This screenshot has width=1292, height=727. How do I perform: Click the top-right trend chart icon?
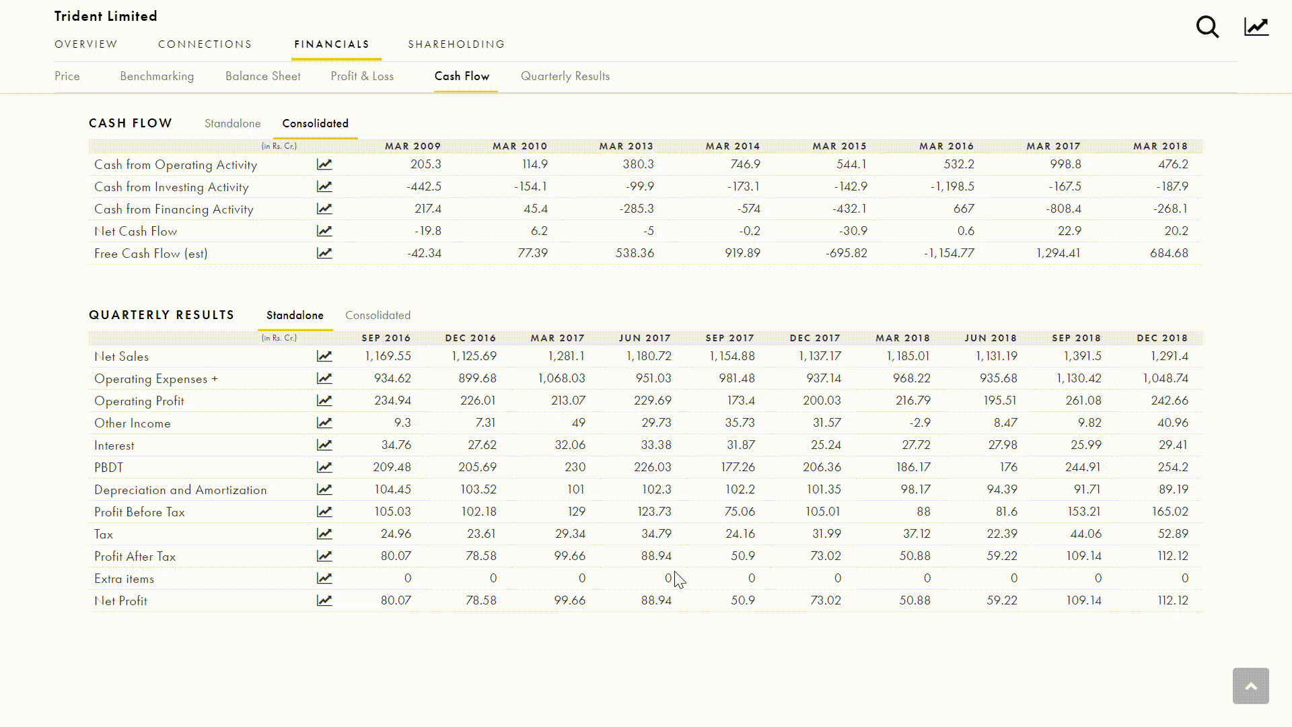(1256, 28)
